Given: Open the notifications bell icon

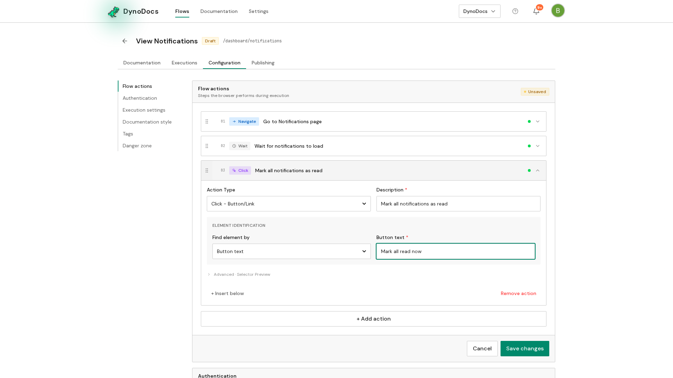Looking at the screenshot, I should (x=536, y=11).
